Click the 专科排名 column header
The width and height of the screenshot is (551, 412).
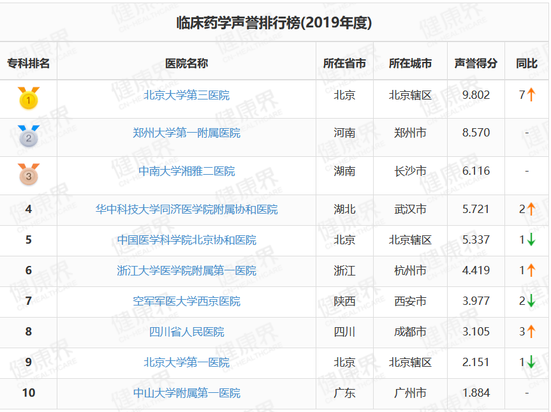pos(29,63)
